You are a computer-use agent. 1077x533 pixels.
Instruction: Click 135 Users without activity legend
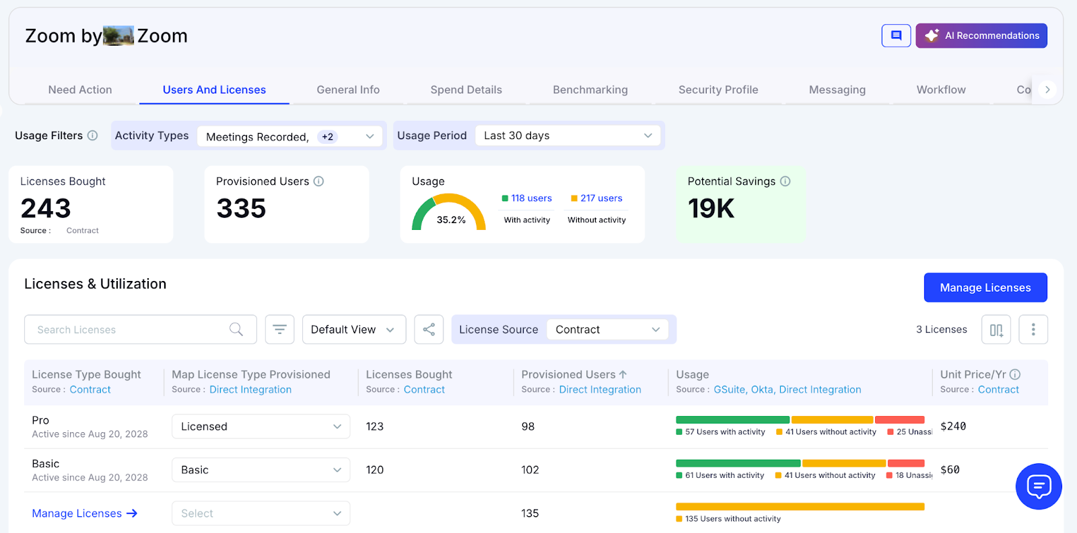click(728, 519)
